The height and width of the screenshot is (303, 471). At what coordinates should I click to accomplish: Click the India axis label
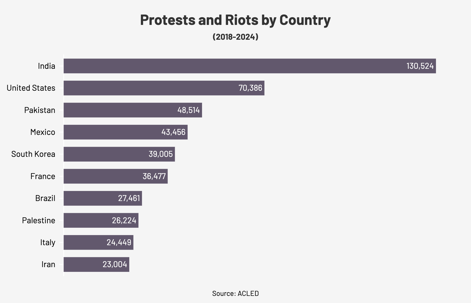pyautogui.click(x=47, y=66)
